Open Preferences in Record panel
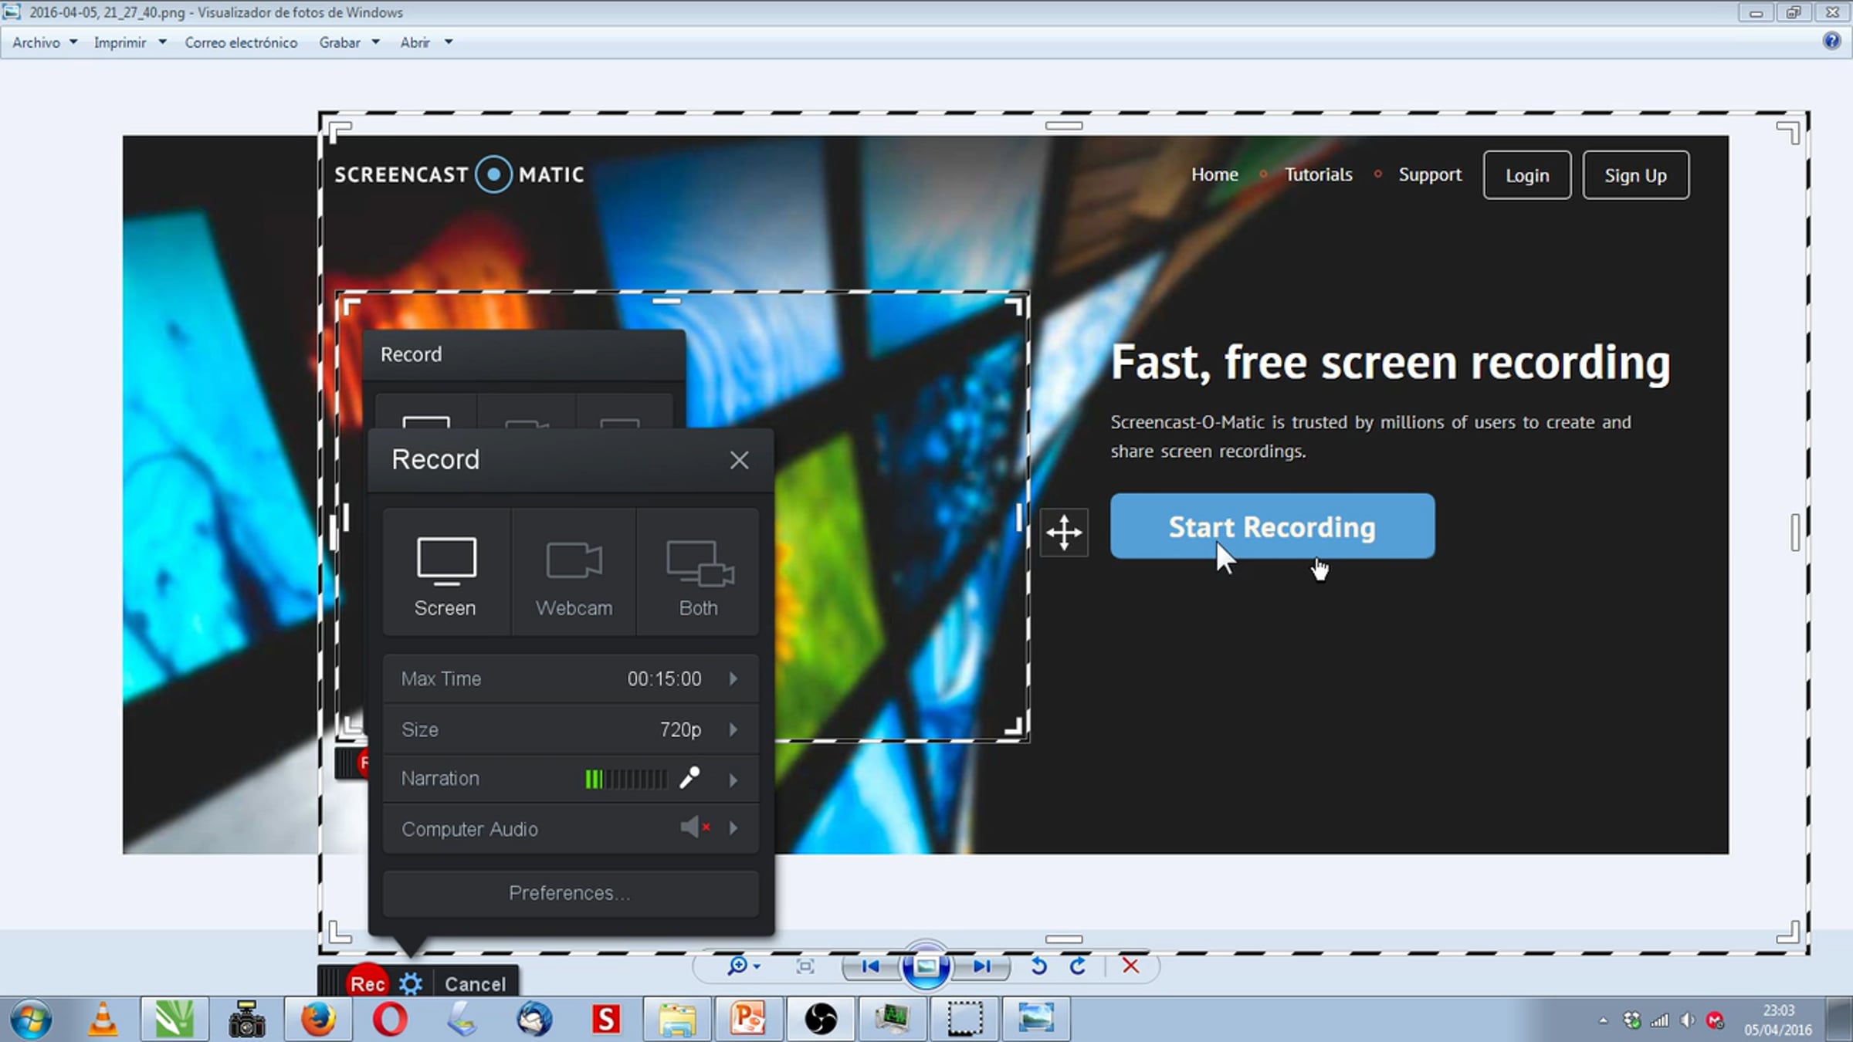The height and width of the screenshot is (1042, 1853). click(x=570, y=893)
